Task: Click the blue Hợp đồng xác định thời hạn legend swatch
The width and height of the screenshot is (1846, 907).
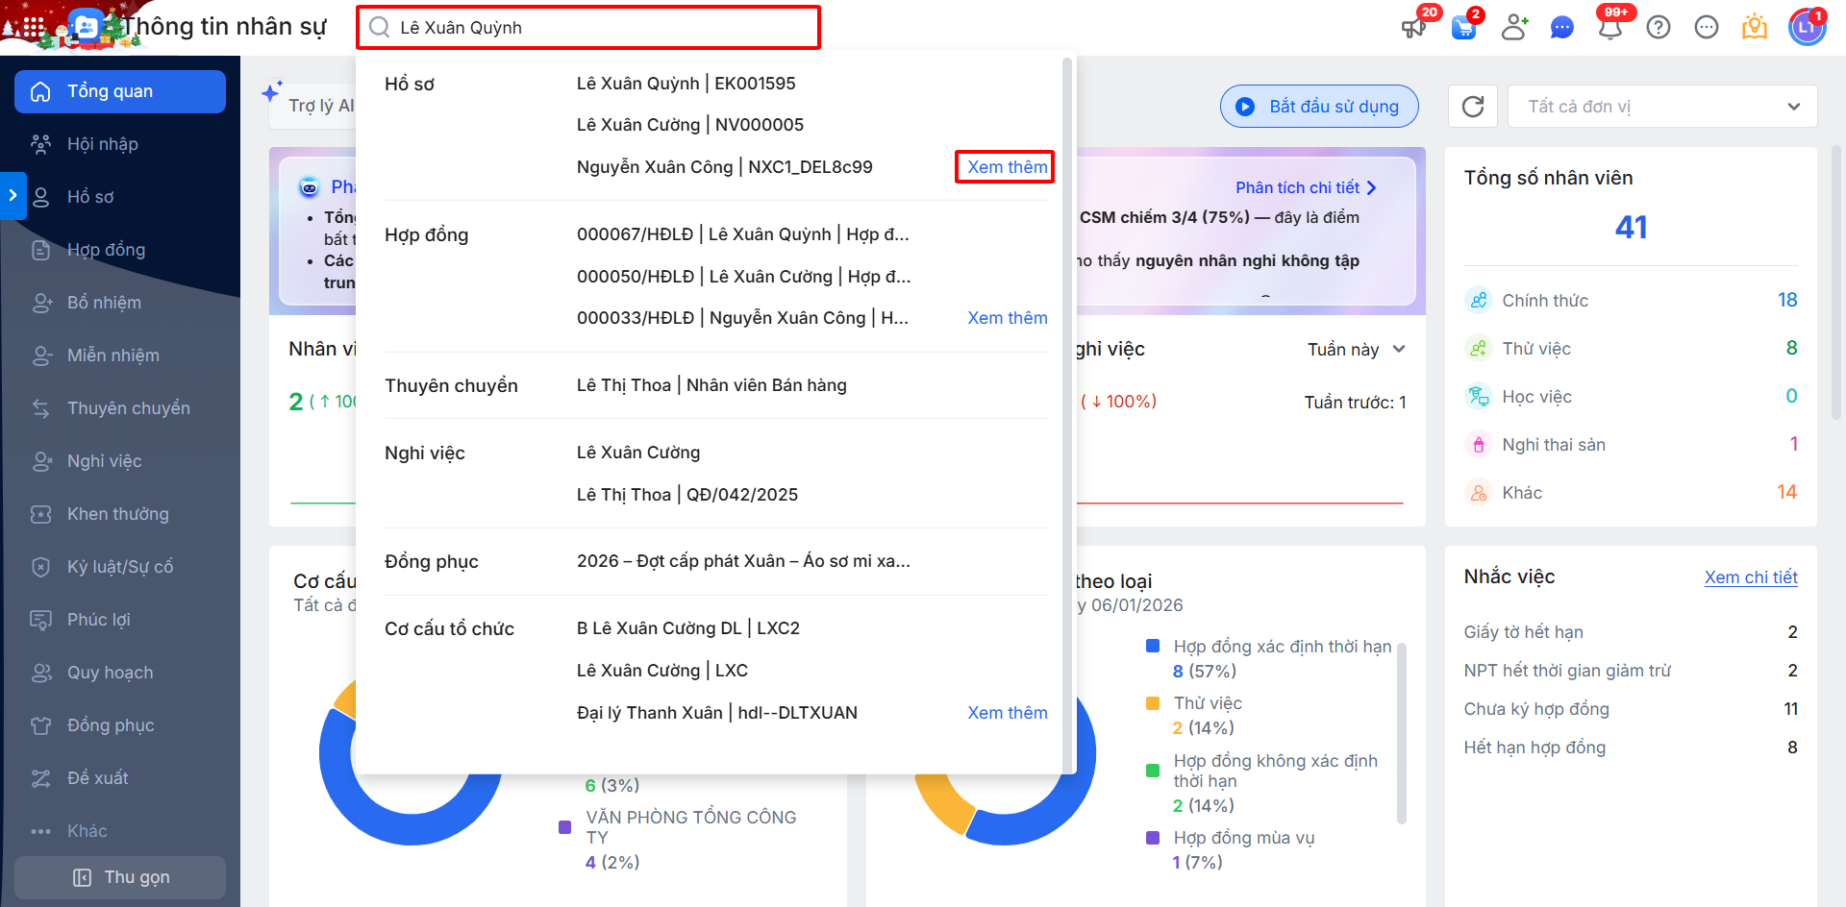Action: (x=1153, y=647)
